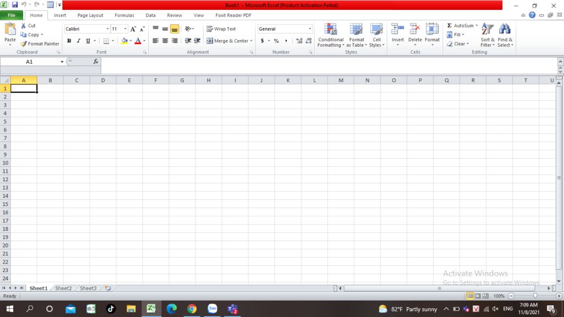This screenshot has width=564, height=317.
Task: Click the Insert cells button
Action: pos(398,35)
